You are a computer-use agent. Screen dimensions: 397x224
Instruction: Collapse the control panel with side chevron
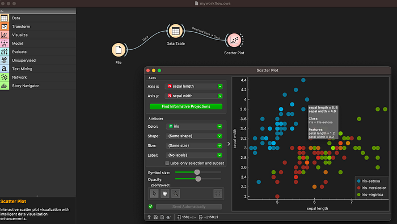(x=229, y=144)
